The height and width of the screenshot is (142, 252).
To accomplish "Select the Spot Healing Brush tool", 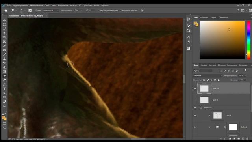I will point(4,50).
